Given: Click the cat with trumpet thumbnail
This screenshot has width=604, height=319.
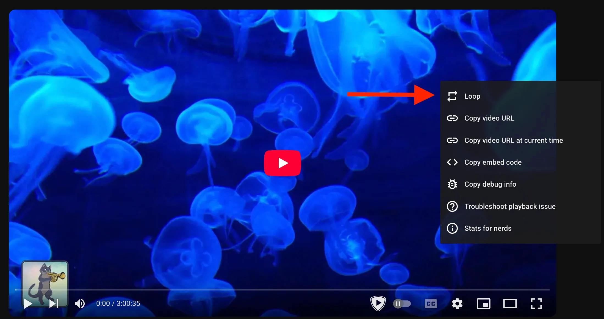Looking at the screenshot, I should [45, 284].
